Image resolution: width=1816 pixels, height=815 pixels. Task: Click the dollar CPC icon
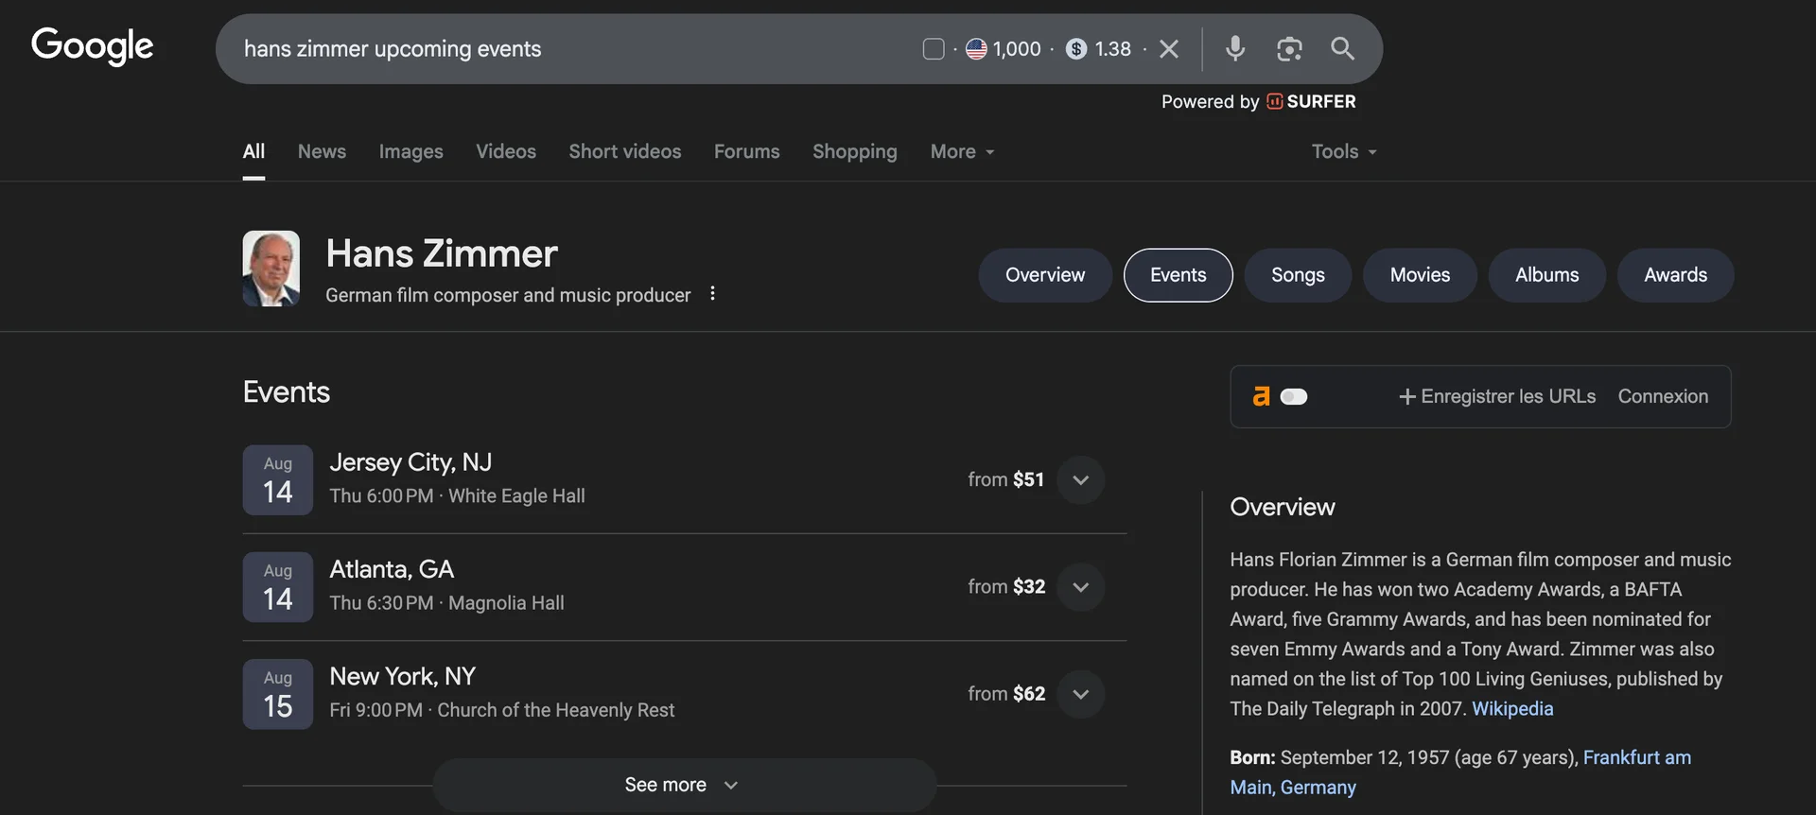click(1076, 49)
